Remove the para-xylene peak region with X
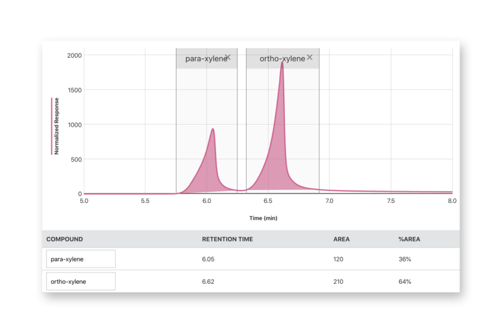 point(228,57)
